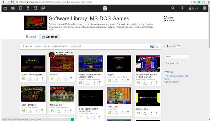Go back using browser back arrow
Image resolution: width=210 pixels, height=121 pixels.
4,2
